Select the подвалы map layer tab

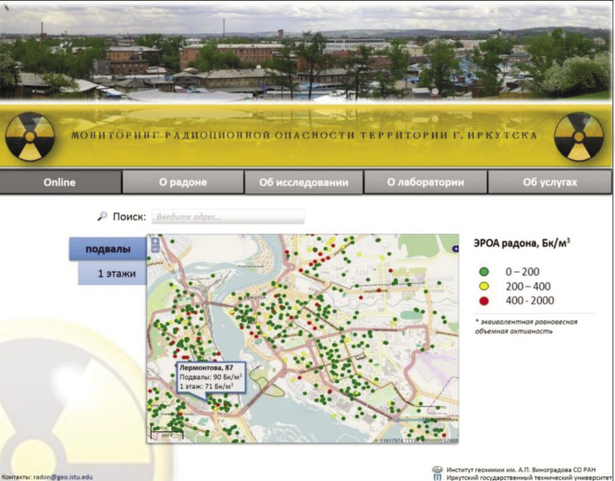click(108, 249)
